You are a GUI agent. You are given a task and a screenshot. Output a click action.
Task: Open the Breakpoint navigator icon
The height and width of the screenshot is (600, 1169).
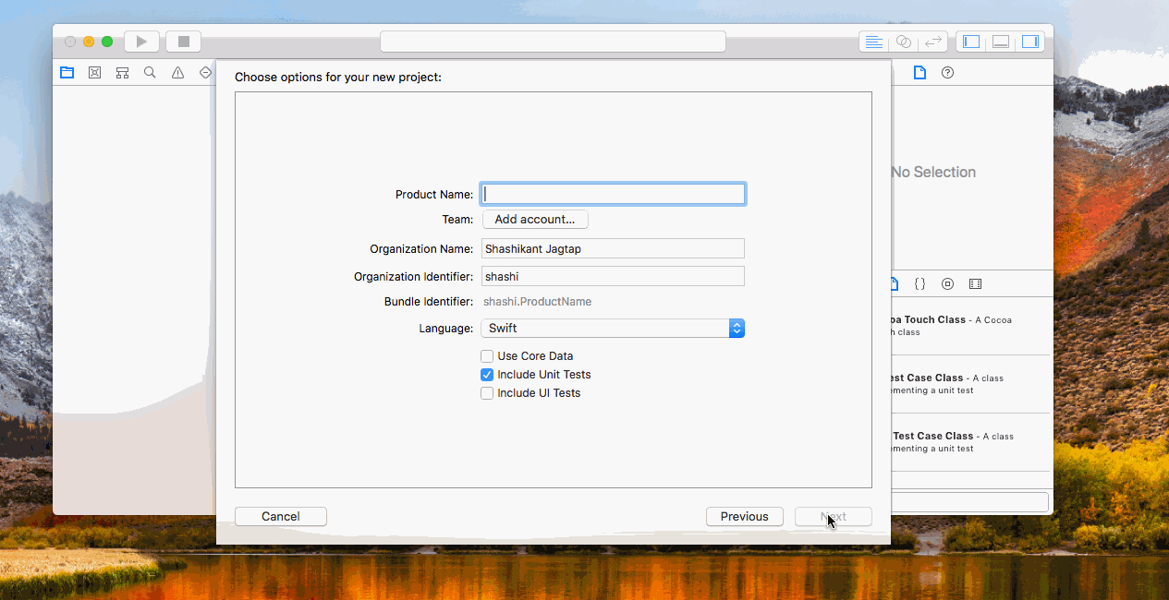pyautogui.click(x=205, y=72)
